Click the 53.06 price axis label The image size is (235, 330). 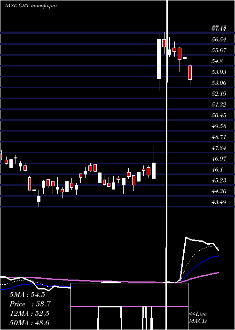pos(219,82)
